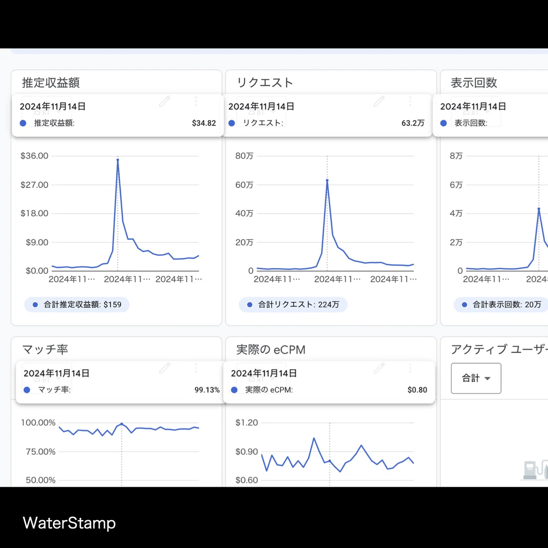Image resolution: width=548 pixels, height=548 pixels.
Task: Click the pencil icon on リクエスト card
Action: (x=379, y=101)
